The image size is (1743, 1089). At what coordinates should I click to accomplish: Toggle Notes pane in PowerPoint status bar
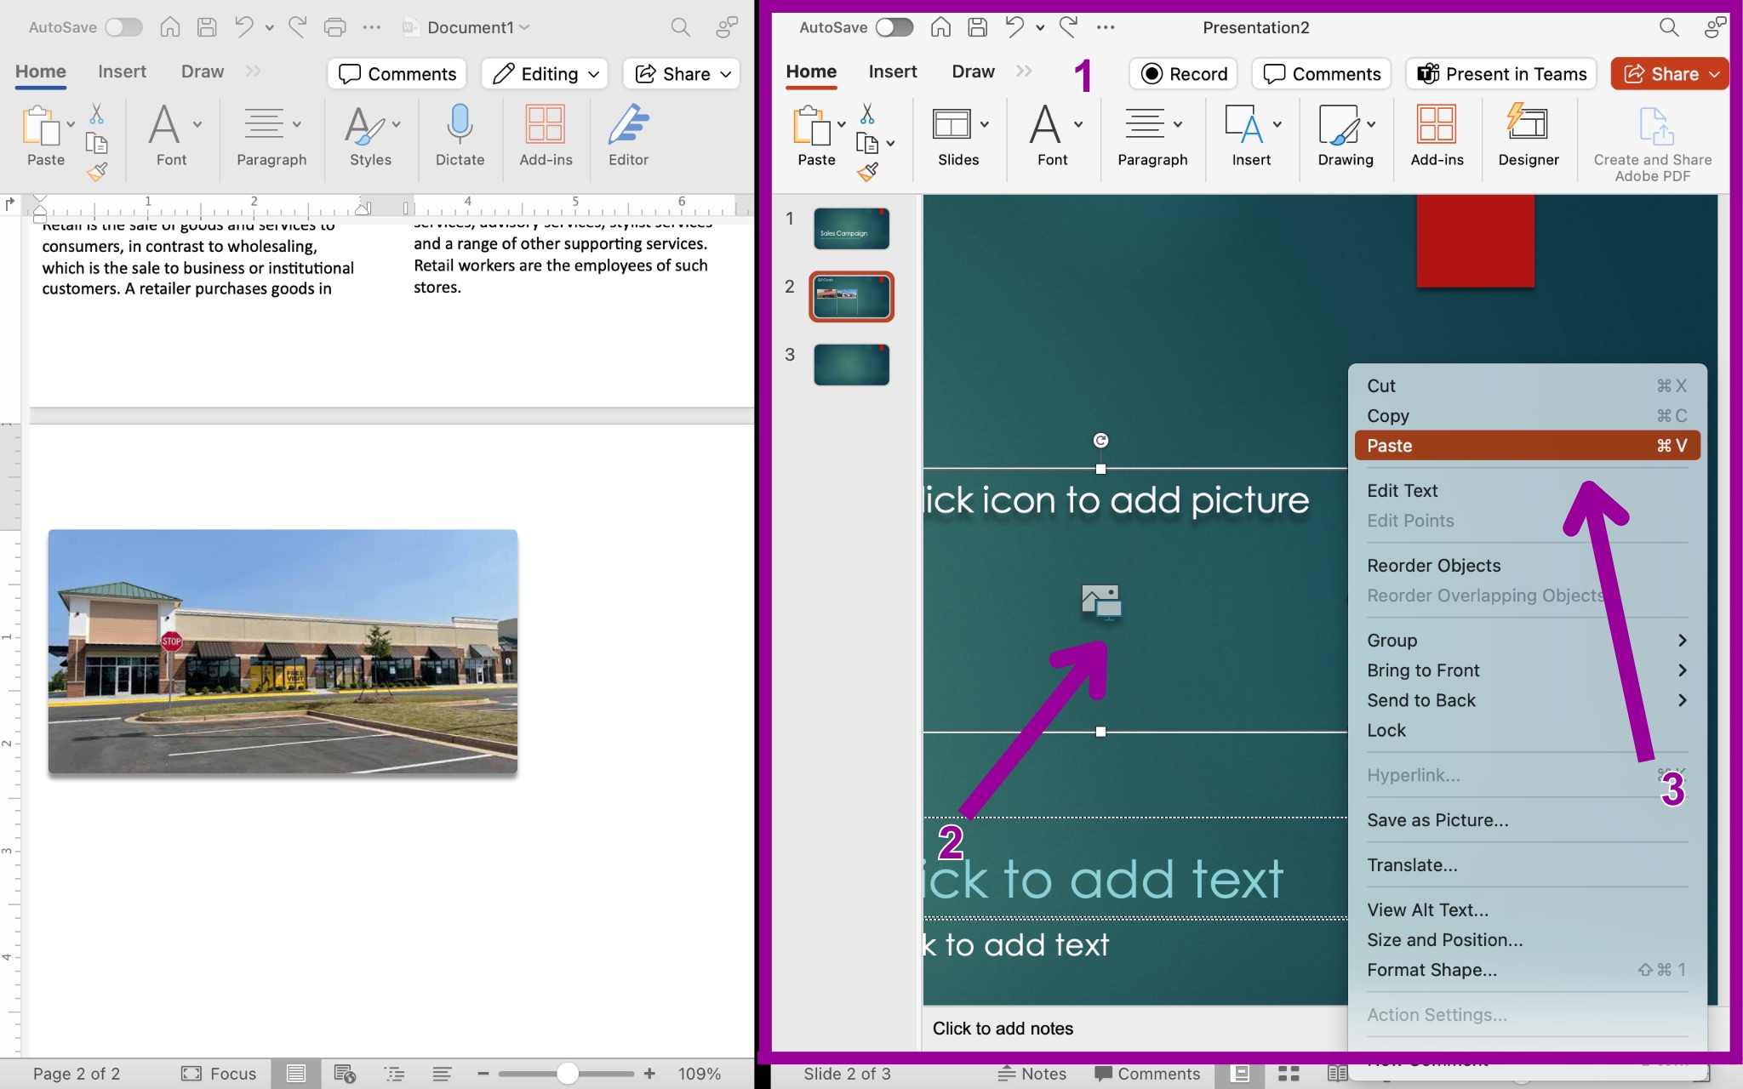pyautogui.click(x=1032, y=1074)
